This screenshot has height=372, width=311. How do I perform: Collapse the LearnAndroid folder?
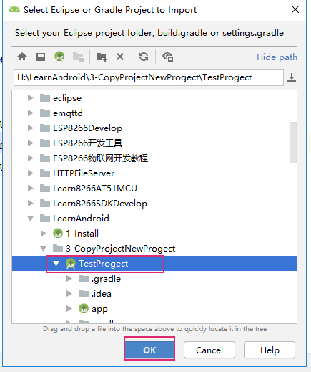coord(30,219)
